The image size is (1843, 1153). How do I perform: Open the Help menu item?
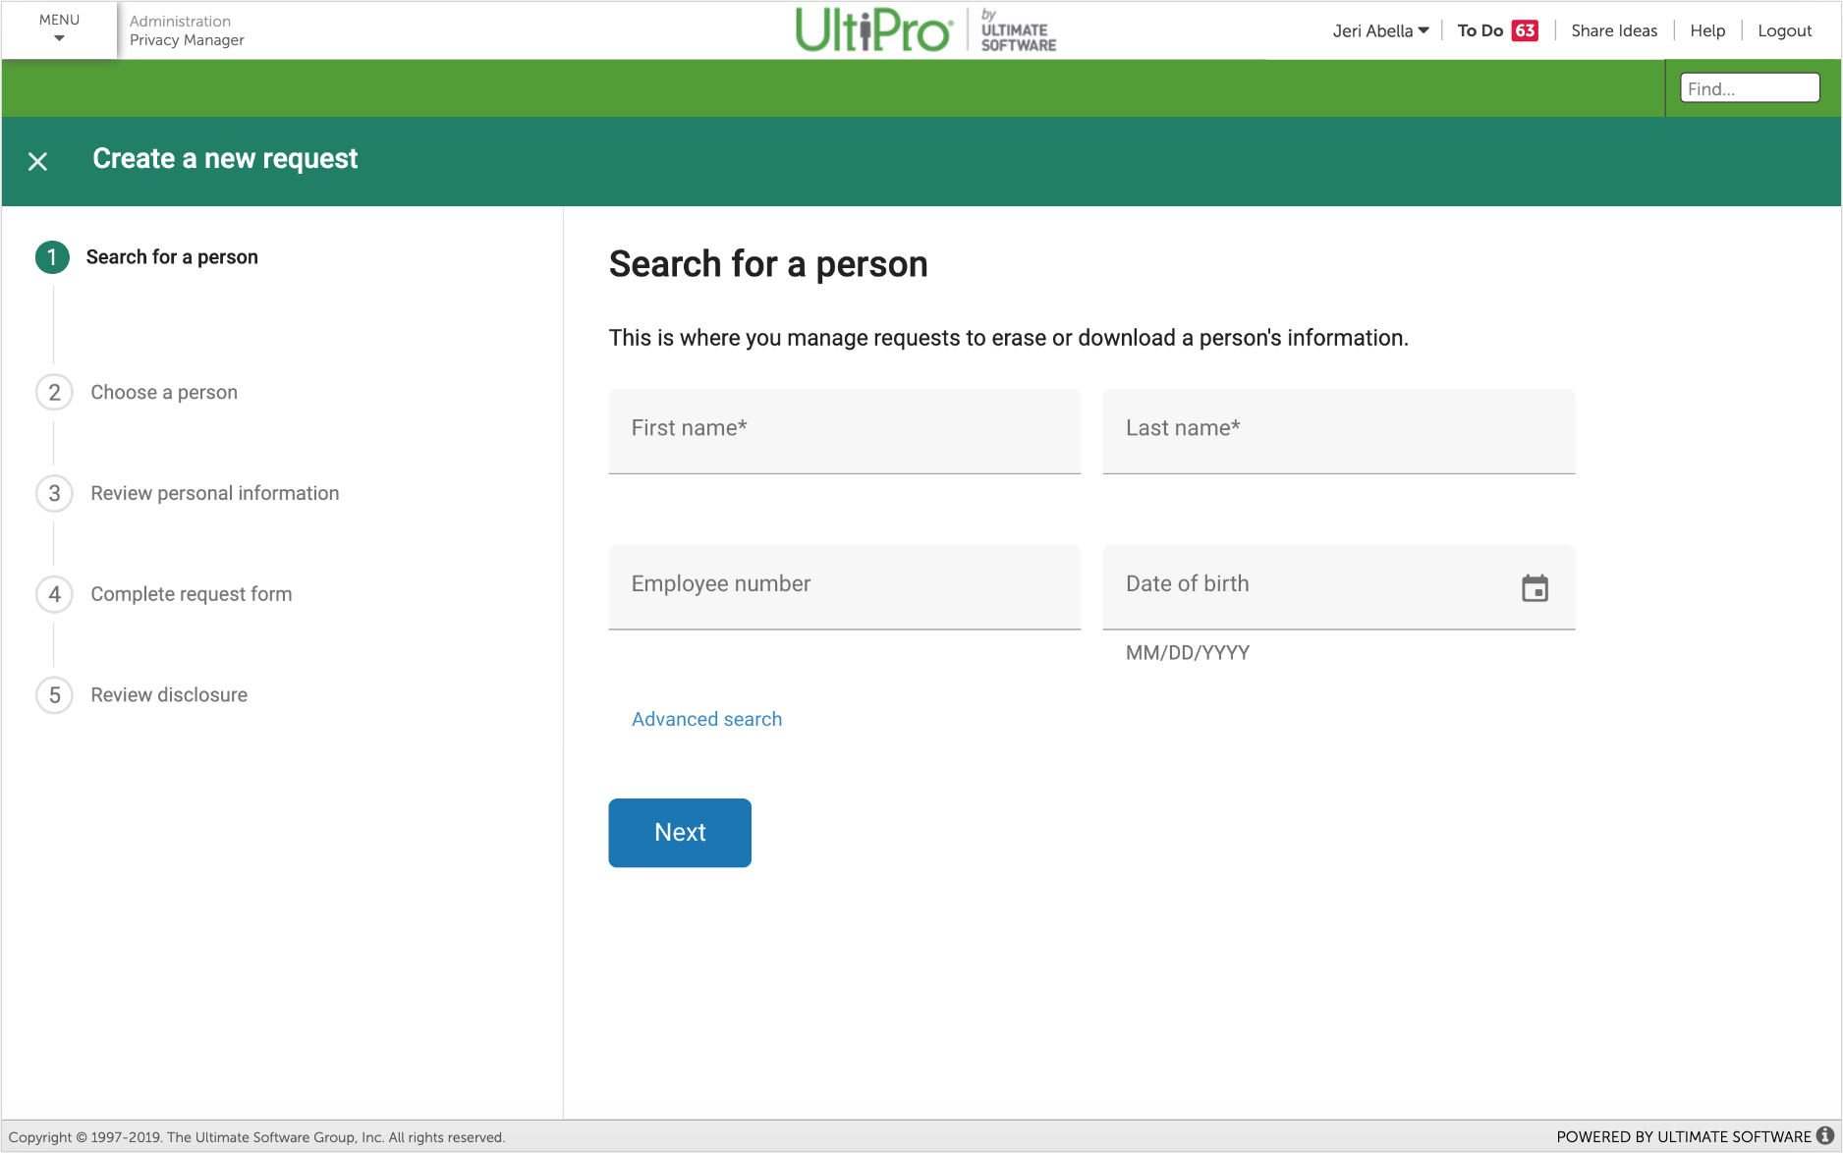click(x=1707, y=30)
